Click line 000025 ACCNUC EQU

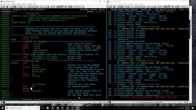point(17,63)
